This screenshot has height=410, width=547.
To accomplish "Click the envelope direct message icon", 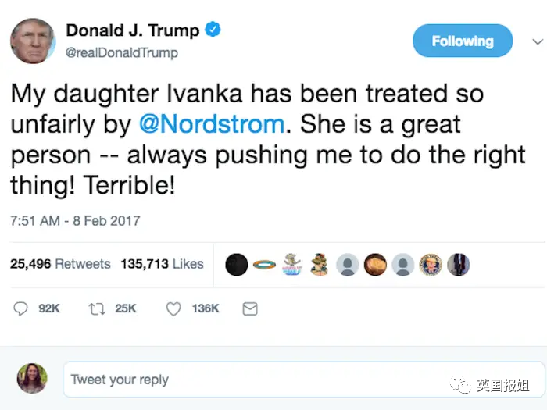I will click(250, 309).
